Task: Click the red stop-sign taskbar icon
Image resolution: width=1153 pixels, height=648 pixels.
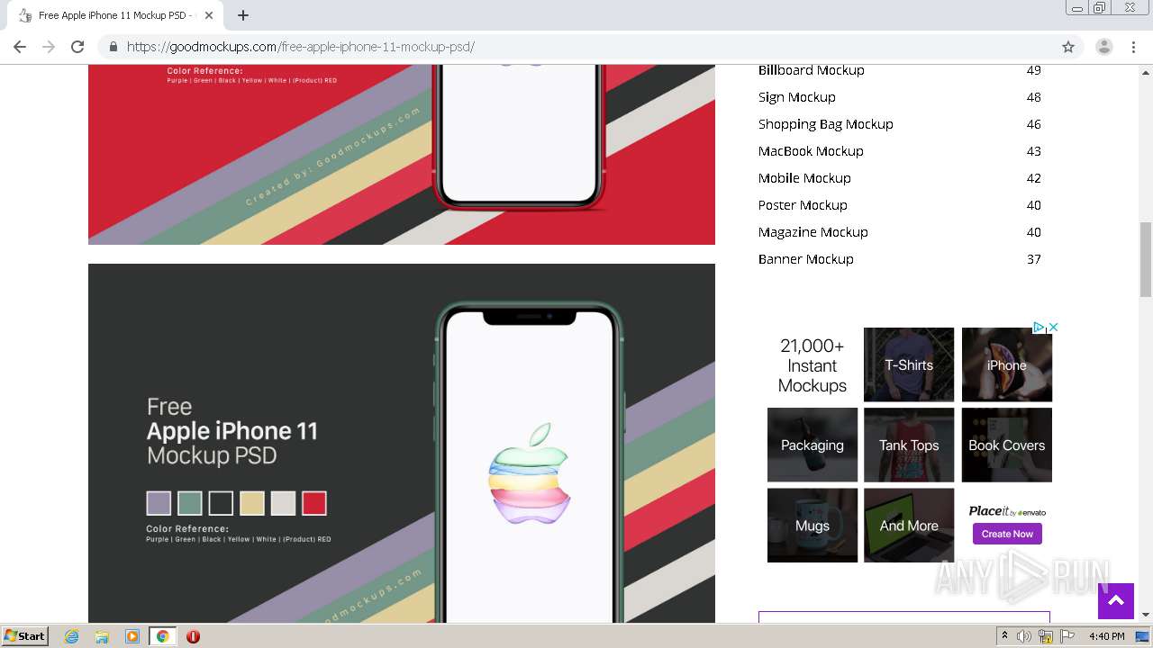Action: pyautogui.click(x=193, y=636)
